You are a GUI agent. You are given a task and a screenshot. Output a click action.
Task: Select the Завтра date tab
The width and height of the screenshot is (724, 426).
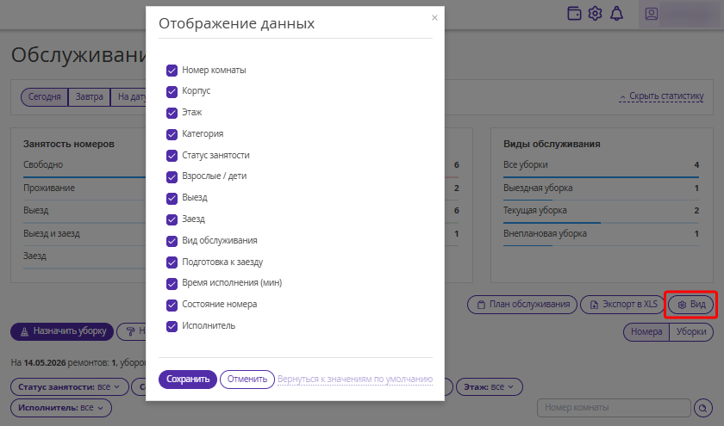click(89, 96)
